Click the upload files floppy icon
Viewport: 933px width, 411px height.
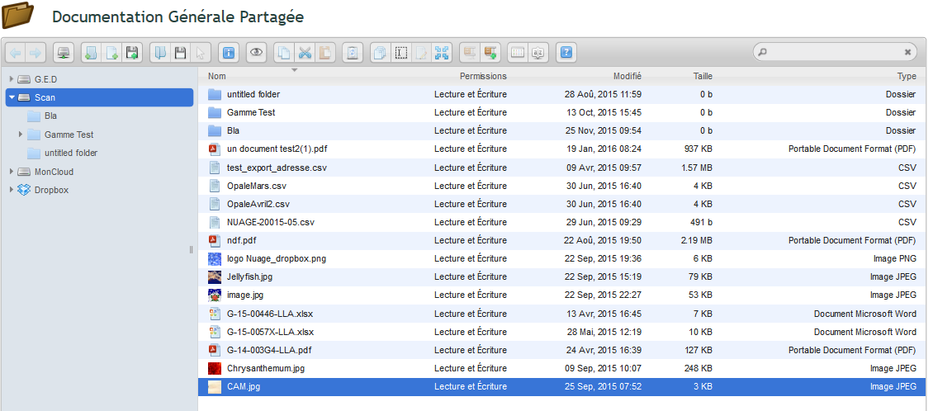tap(131, 53)
